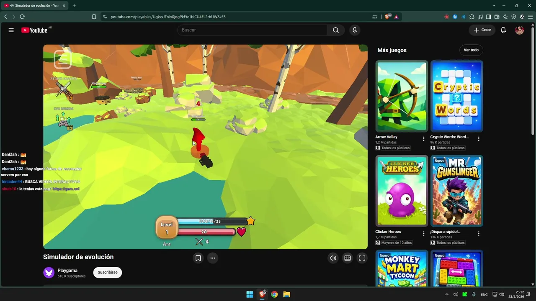Open the Playgama channel name
This screenshot has height=301, width=536.
click(67, 270)
